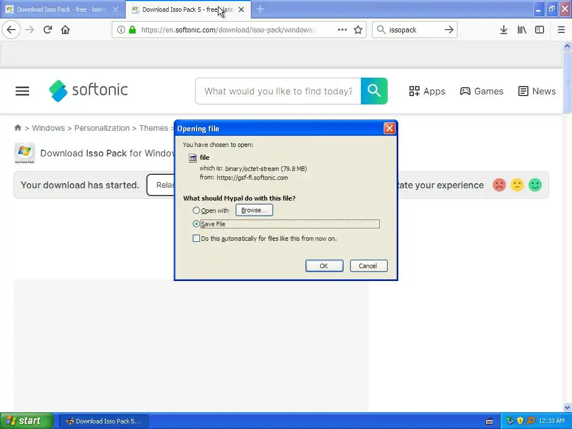Screen dimensions: 572x429
Task: Click the breadcrumb home icon
Action: pyautogui.click(x=17, y=128)
